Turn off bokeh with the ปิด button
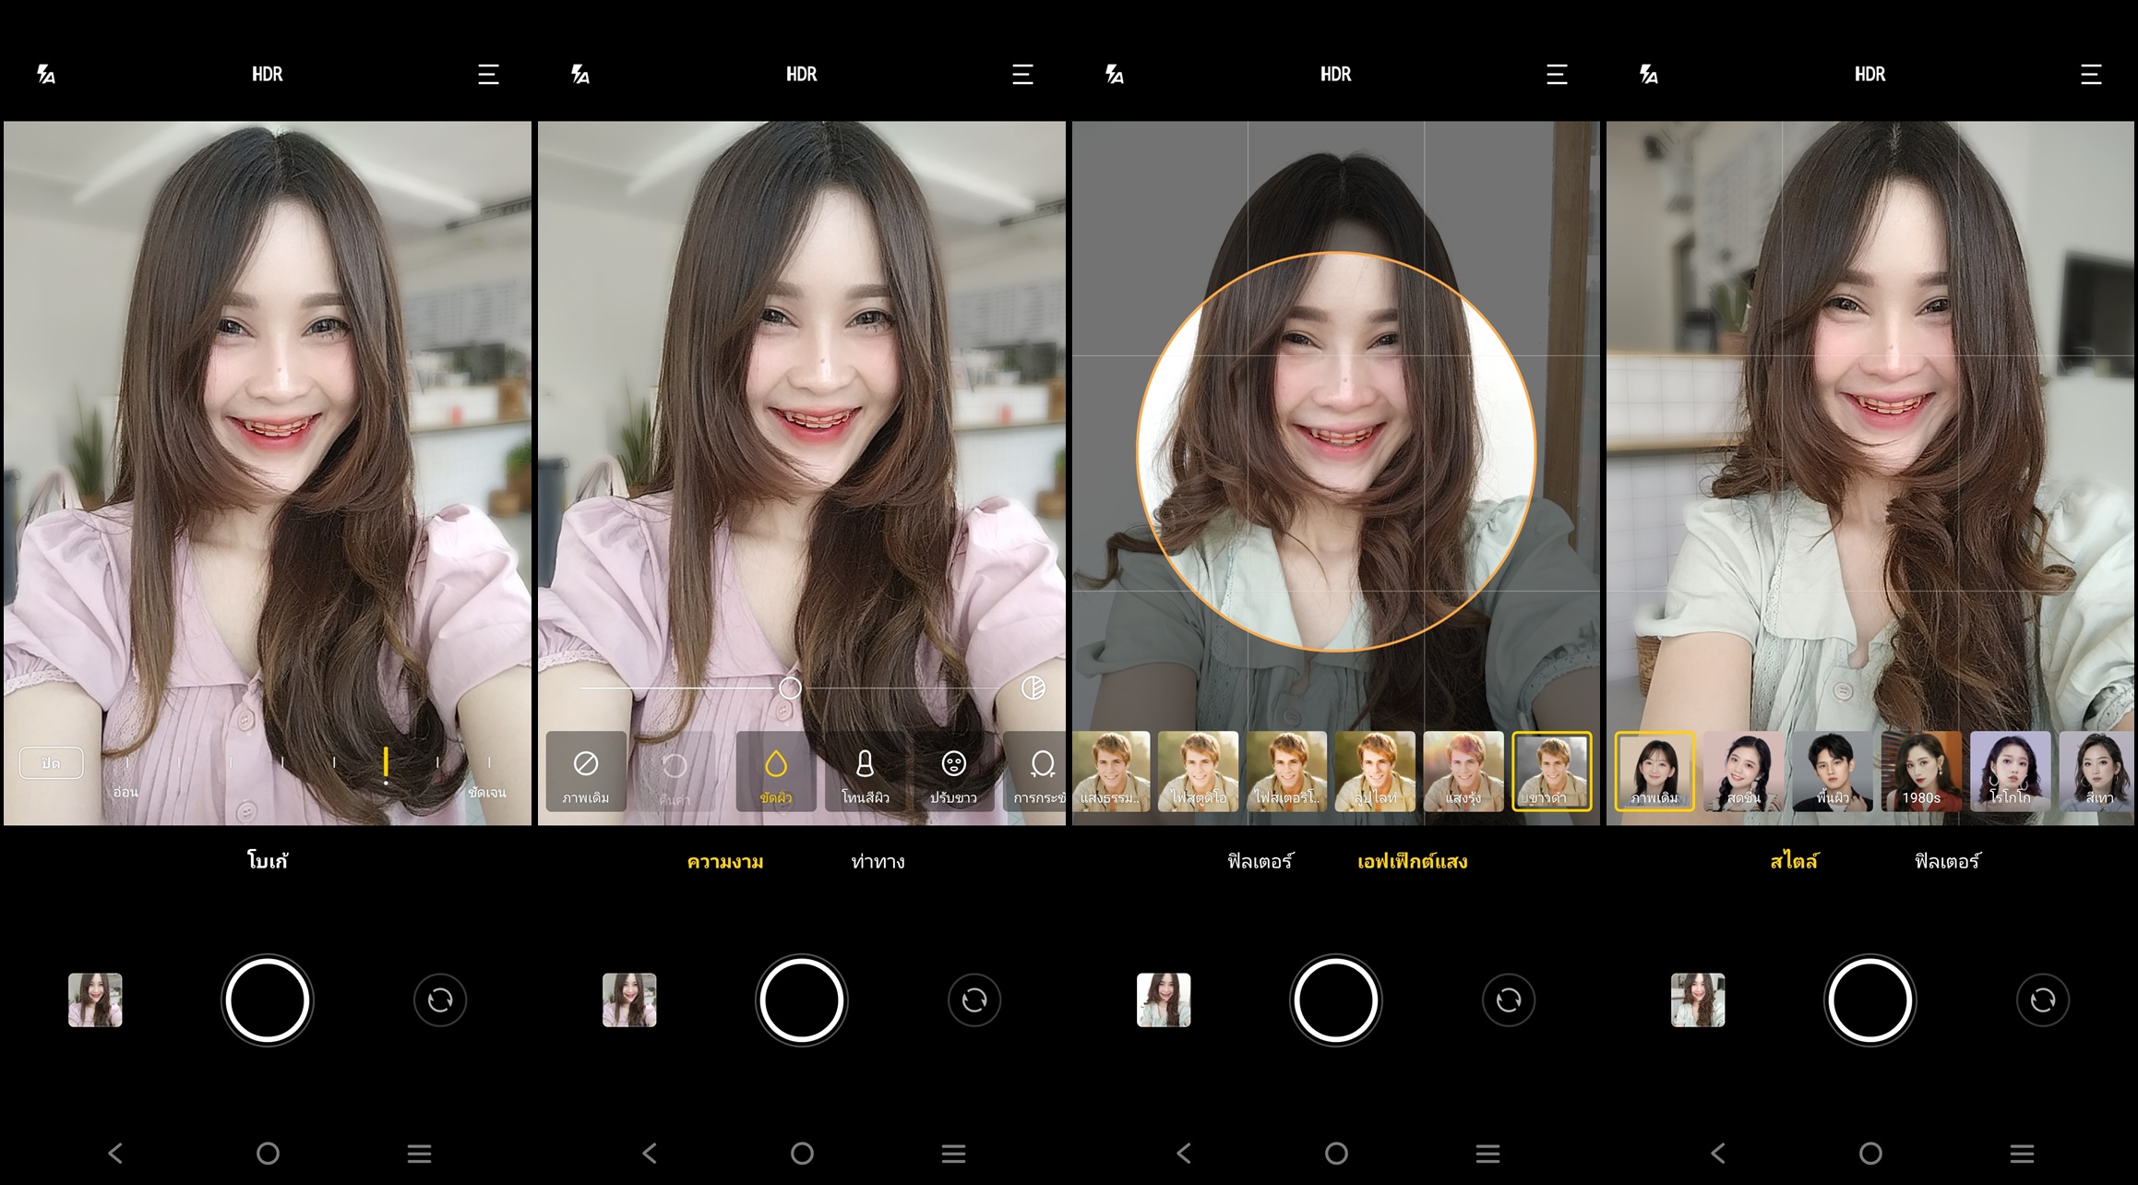Screen dimensions: 2138x1185 [x=51, y=762]
